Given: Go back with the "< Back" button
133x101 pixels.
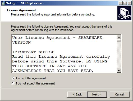Looking at the screenshot, I should [x=77, y=94].
